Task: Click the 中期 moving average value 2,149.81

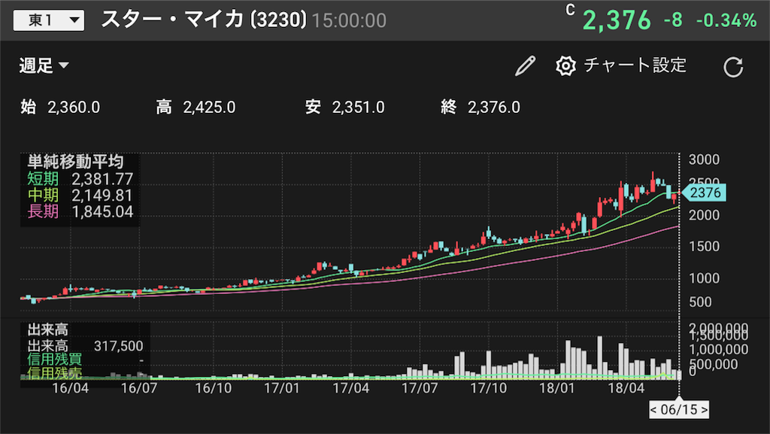Action: pos(102,196)
